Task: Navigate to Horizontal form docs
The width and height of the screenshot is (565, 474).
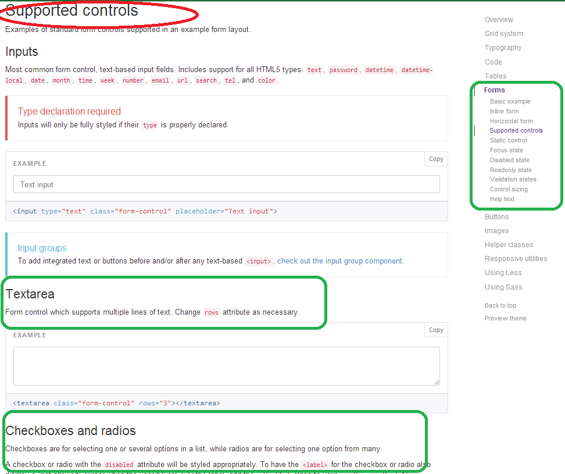Action: 510,120
